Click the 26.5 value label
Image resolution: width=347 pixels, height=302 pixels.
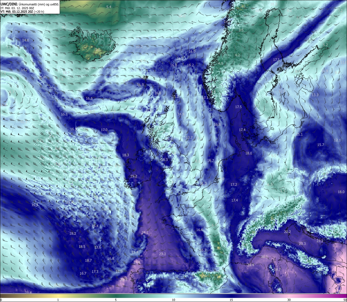point(264,256)
